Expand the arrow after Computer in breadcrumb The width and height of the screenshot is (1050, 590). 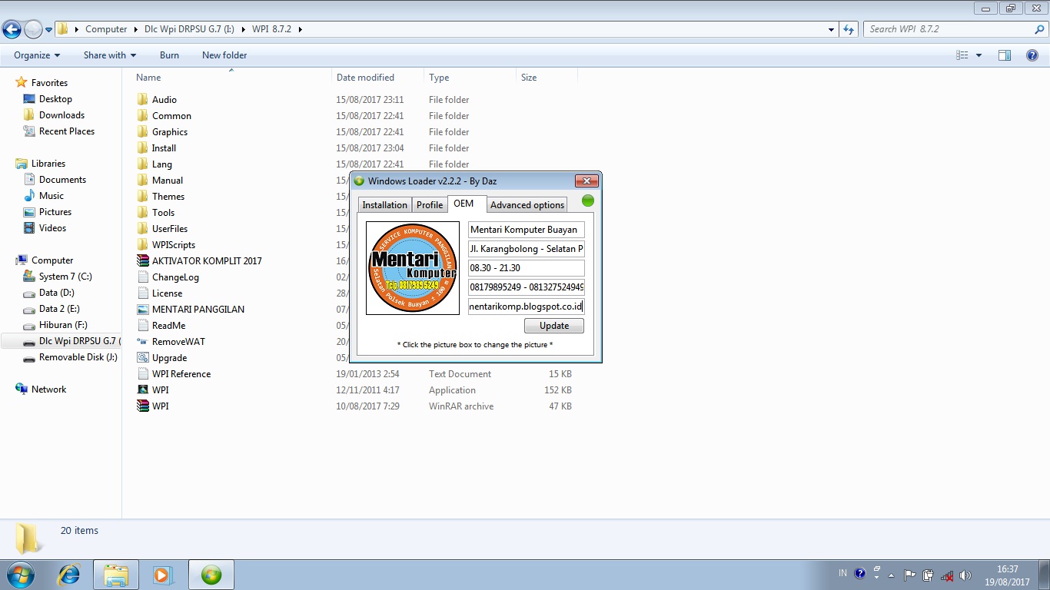135,29
